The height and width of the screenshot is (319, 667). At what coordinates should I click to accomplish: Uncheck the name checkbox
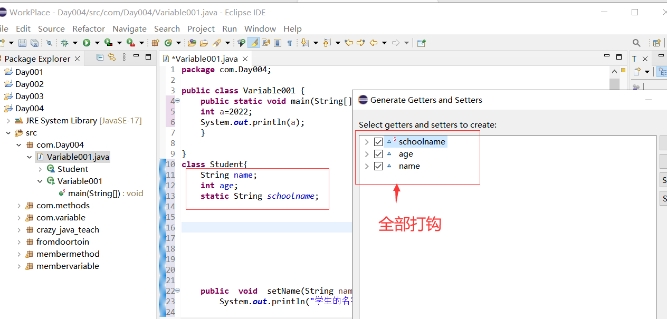pyautogui.click(x=378, y=166)
